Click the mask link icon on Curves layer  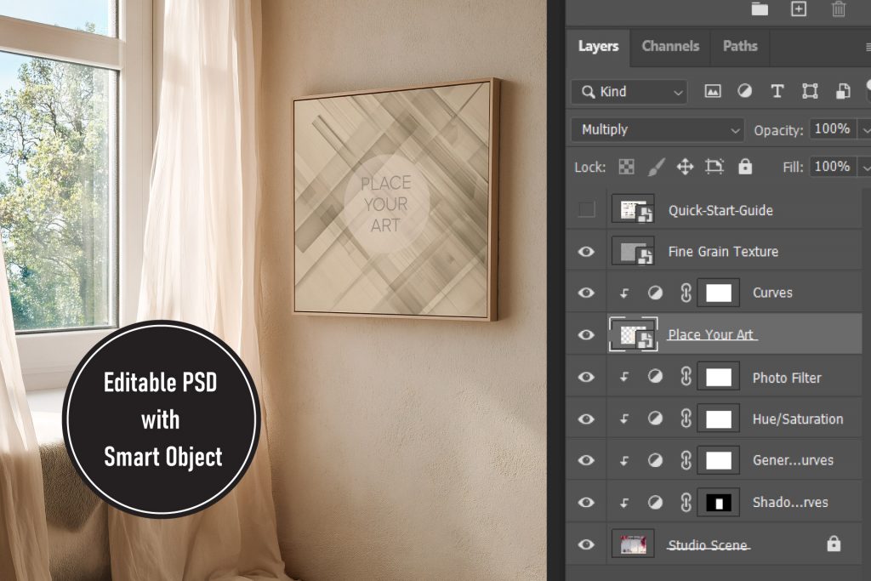(x=686, y=293)
